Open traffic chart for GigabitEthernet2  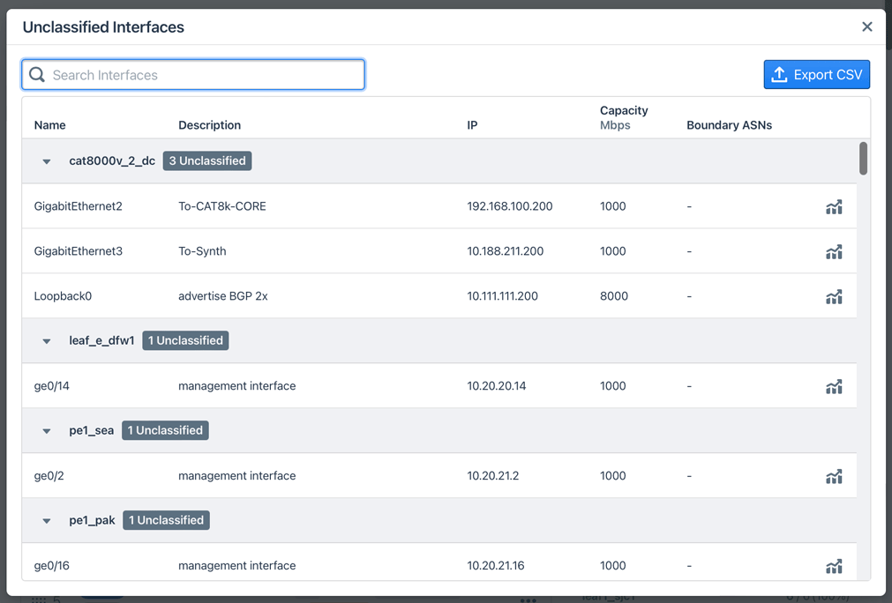[x=834, y=206]
